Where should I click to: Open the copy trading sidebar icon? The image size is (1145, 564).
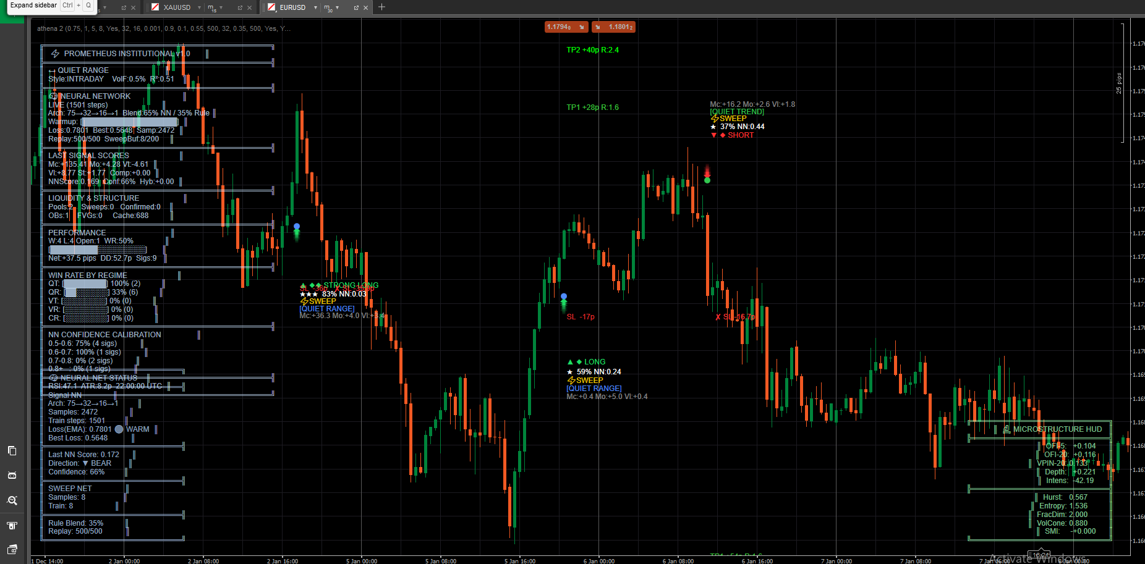click(x=12, y=450)
